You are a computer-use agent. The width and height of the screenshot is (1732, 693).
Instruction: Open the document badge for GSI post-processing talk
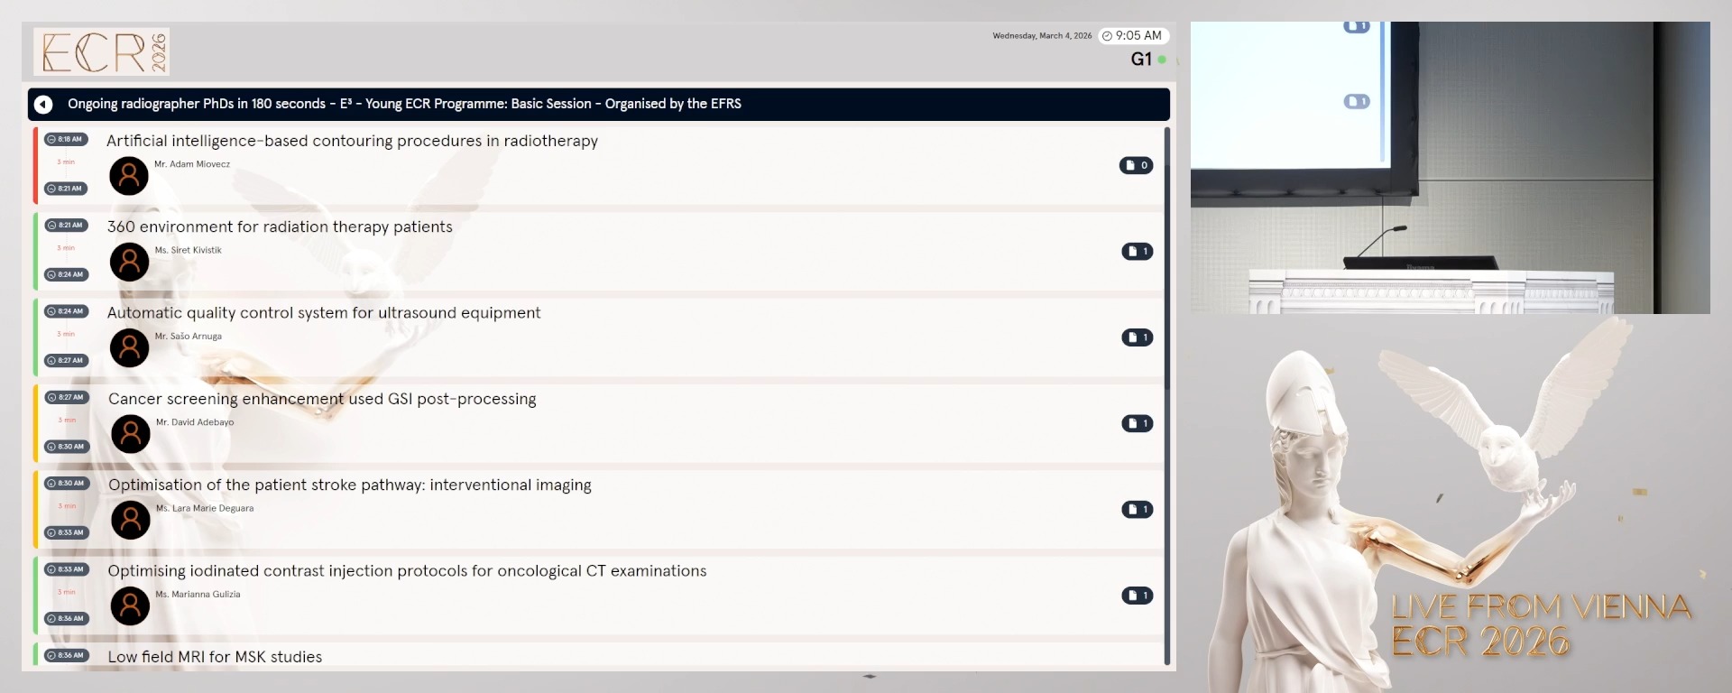(1137, 423)
